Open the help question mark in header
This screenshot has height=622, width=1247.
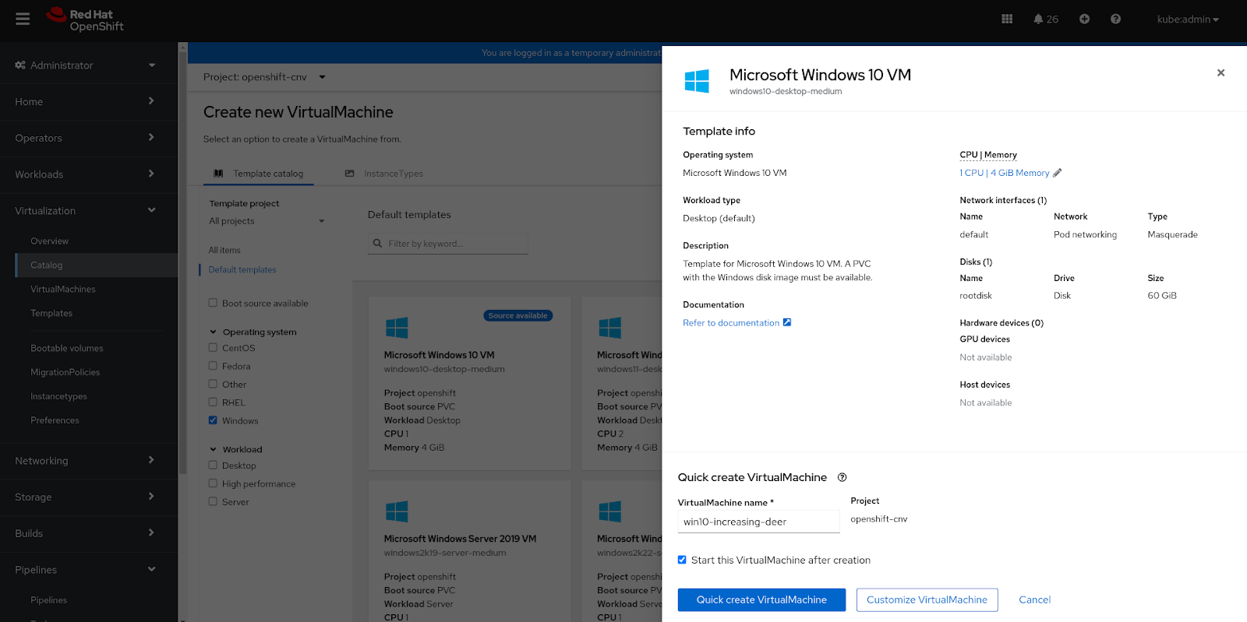click(x=1115, y=19)
